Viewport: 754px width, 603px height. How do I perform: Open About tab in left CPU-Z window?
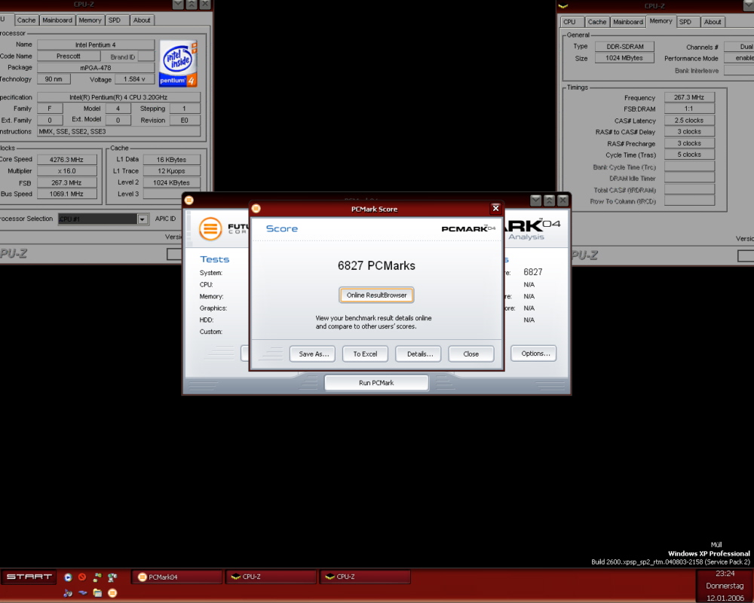142,20
